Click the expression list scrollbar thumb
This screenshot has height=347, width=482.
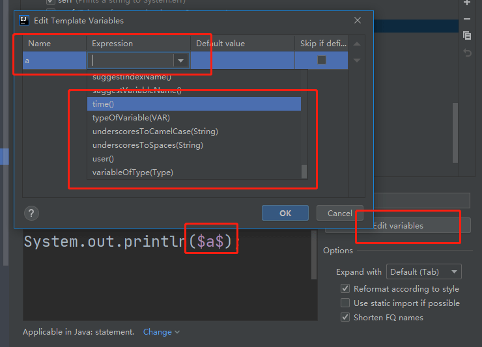click(x=304, y=171)
